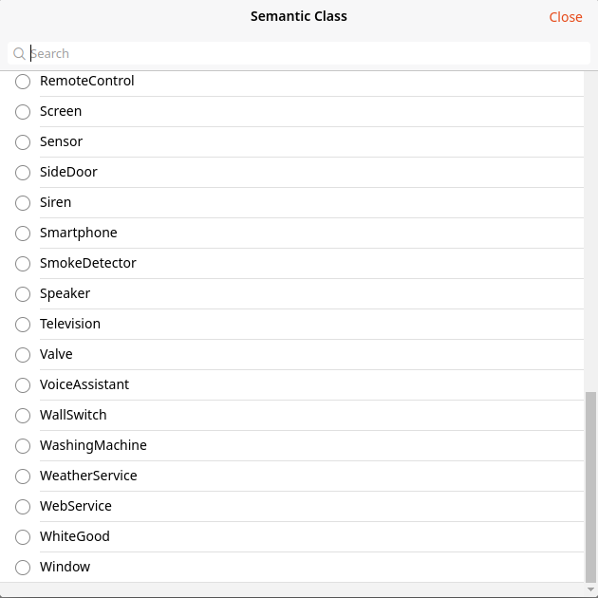Select VoiceAssistant radio button
598x598 pixels.
[x=23, y=385]
